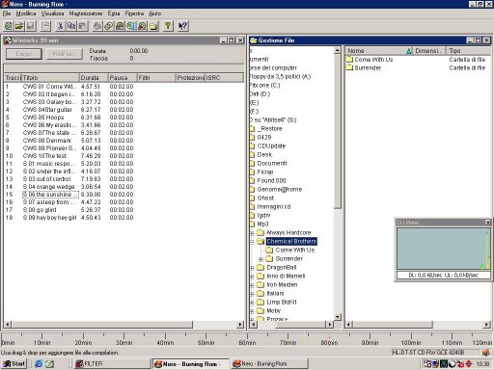
Task: Open the Masterizzatore menu
Action: click(86, 13)
